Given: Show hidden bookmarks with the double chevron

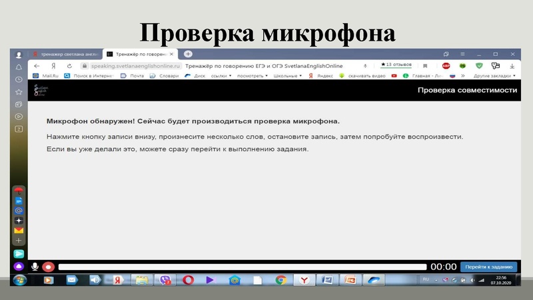Looking at the screenshot, I should [463, 76].
